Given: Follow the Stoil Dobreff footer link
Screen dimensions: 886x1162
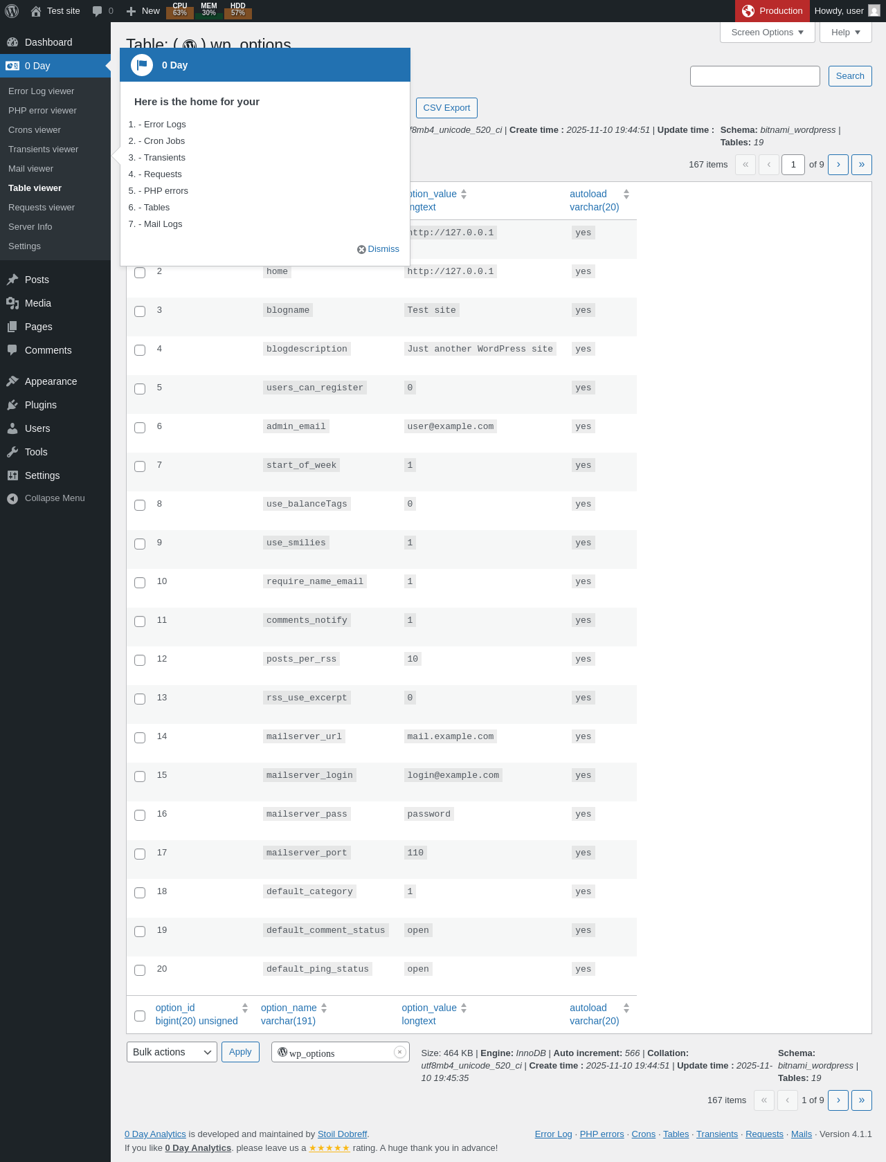Looking at the screenshot, I should coord(343,1134).
